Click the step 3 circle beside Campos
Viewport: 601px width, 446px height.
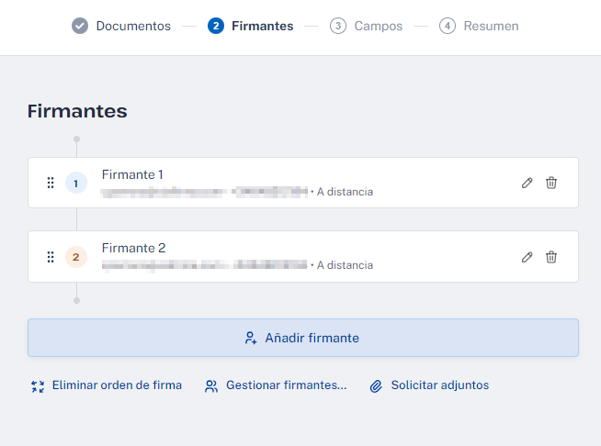[x=338, y=26]
